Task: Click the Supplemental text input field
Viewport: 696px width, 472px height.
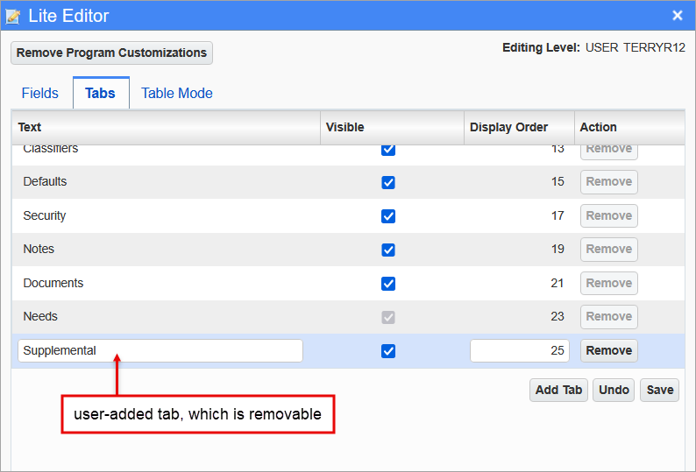Action: tap(160, 350)
